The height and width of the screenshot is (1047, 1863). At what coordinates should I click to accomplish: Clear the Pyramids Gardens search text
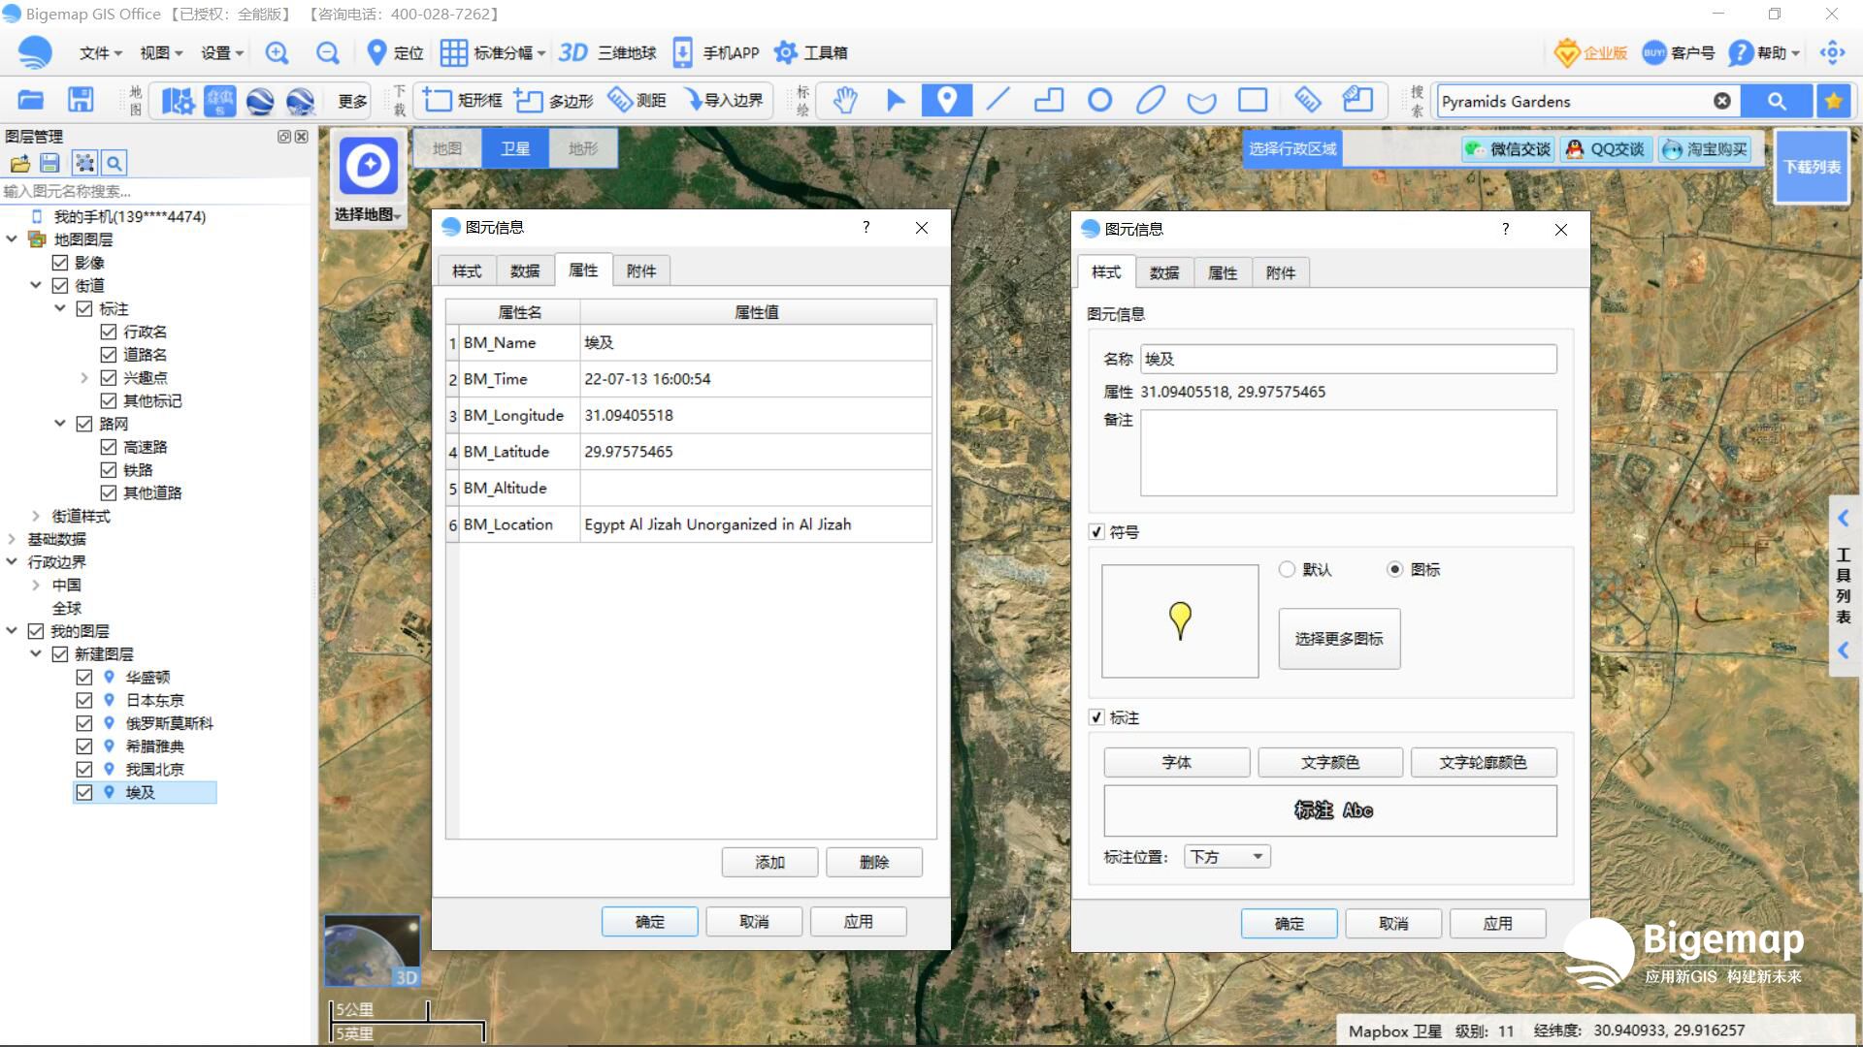(x=1722, y=101)
